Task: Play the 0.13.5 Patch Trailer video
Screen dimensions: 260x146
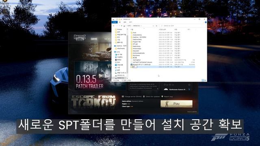Action: tap(101, 76)
